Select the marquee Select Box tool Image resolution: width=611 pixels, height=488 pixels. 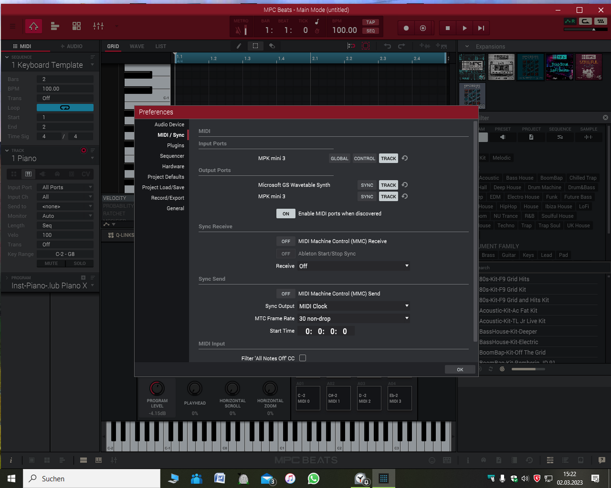pos(255,46)
